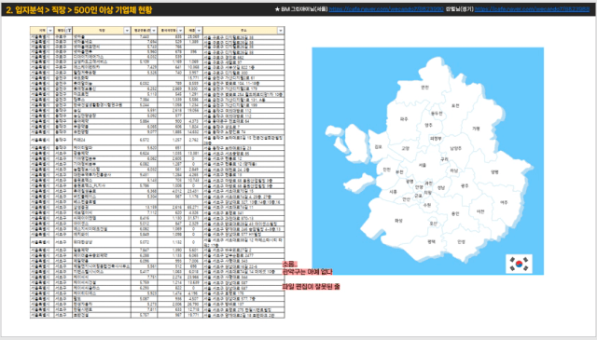597x340 pixels.
Task: Open the employee count column filter arrow
Action: (x=180, y=31)
